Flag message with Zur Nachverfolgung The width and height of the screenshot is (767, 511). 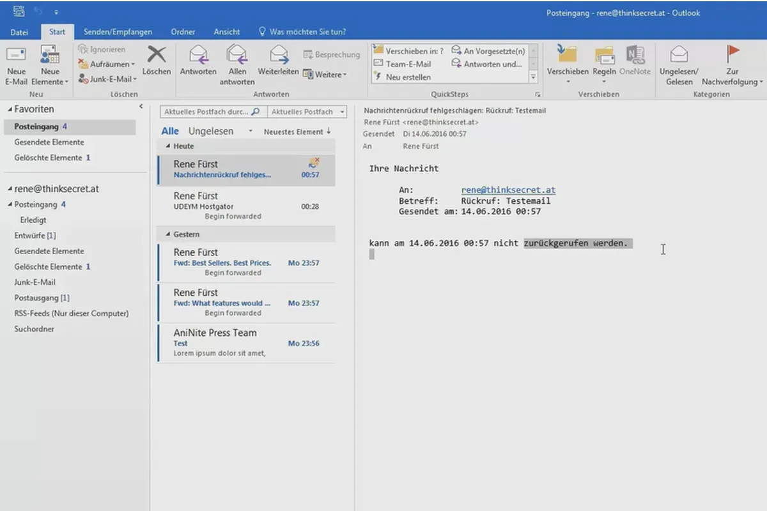click(732, 66)
